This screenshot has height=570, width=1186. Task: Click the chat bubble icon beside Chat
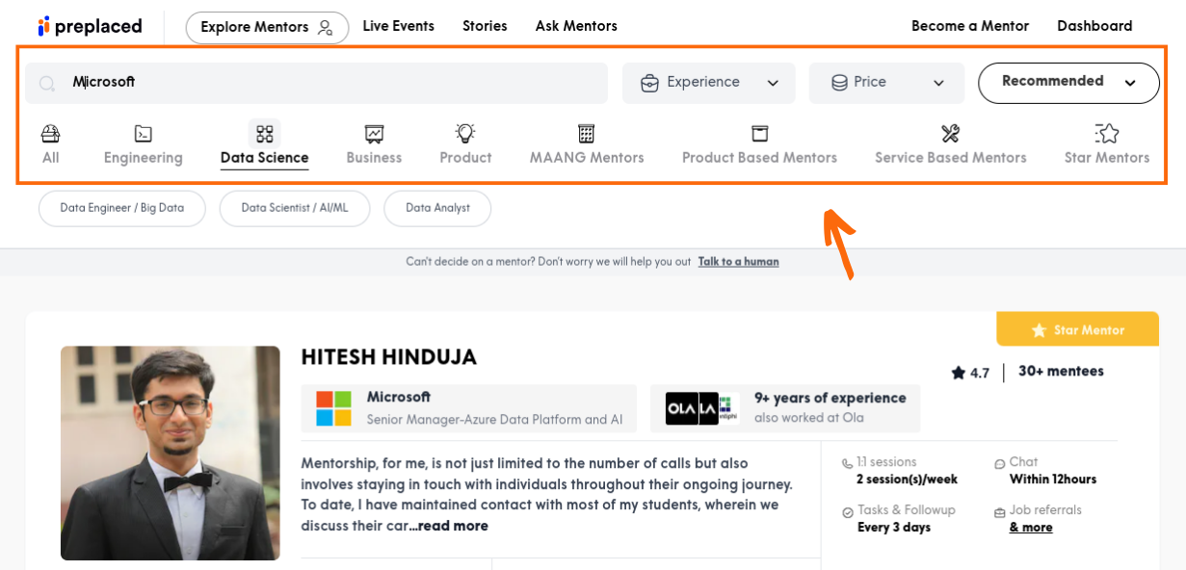1000,464
